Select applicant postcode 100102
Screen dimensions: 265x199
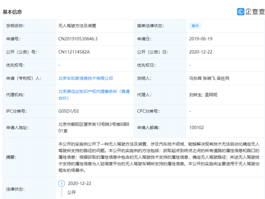click(x=197, y=128)
